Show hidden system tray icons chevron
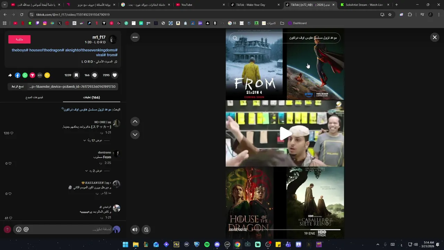This screenshot has height=250, width=444. point(378,244)
